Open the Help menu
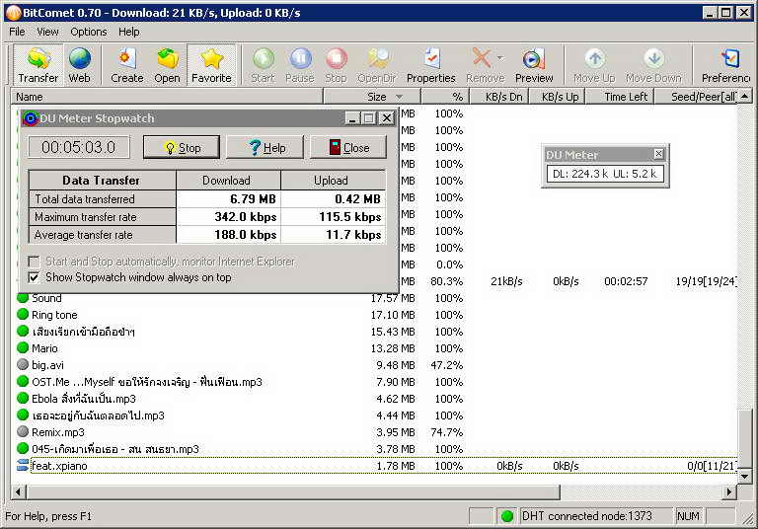The width and height of the screenshot is (758, 529). click(129, 32)
